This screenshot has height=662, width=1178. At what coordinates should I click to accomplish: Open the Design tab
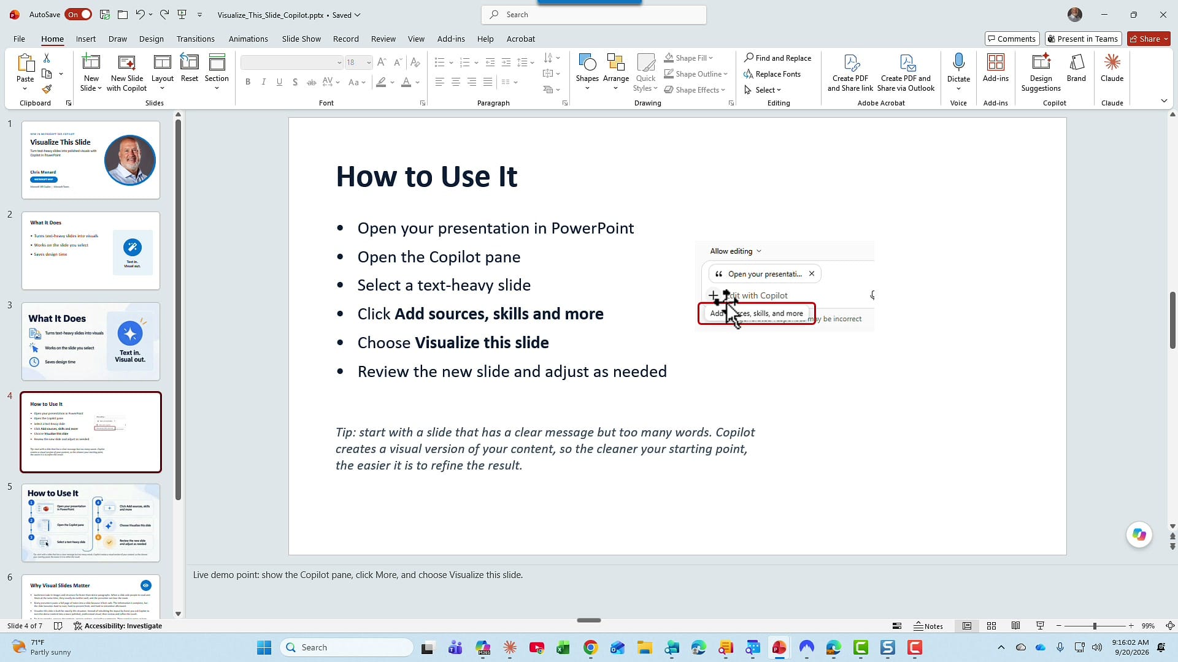(x=151, y=39)
